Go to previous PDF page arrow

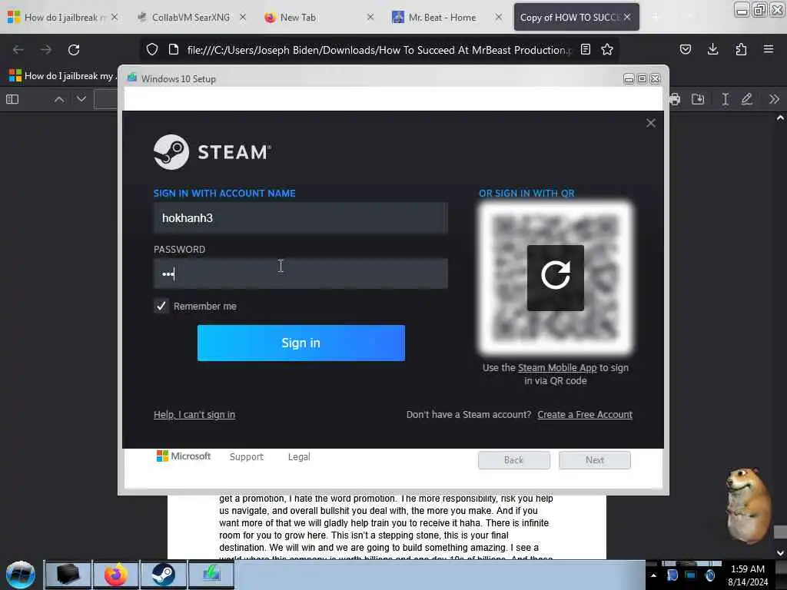point(59,99)
